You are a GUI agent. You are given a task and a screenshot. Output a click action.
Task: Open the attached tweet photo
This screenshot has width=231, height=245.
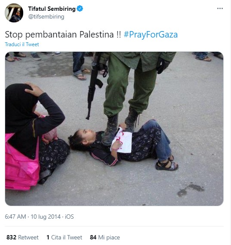(x=114, y=129)
